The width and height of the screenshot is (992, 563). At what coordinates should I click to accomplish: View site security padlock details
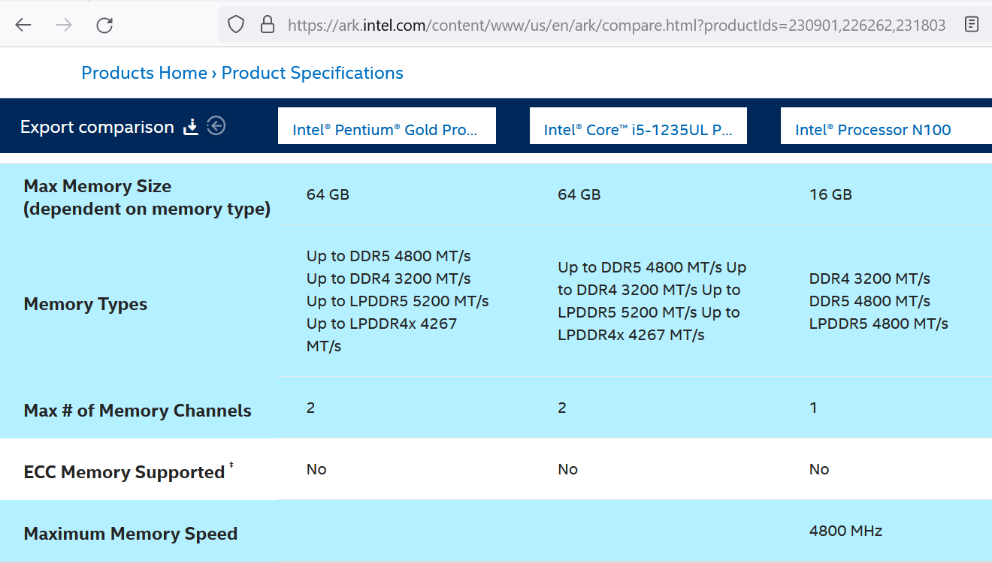coord(267,25)
